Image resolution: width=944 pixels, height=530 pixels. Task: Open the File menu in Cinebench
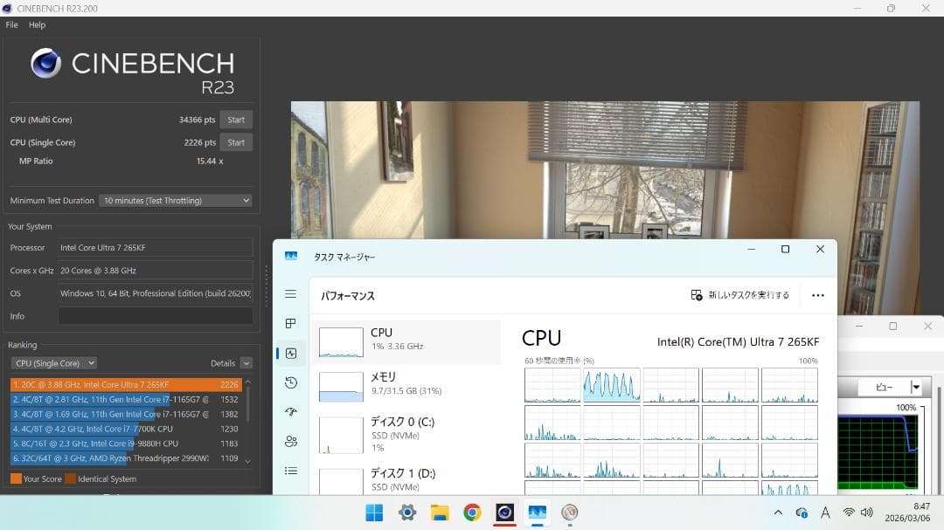pos(10,24)
